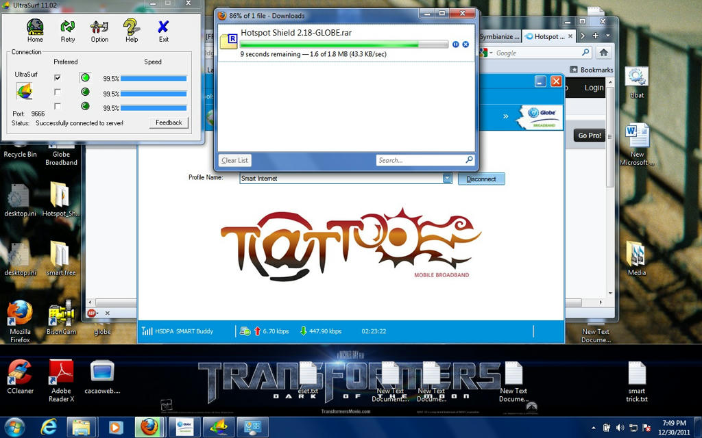Click the Start button
702x438 pixels.
tap(15, 427)
